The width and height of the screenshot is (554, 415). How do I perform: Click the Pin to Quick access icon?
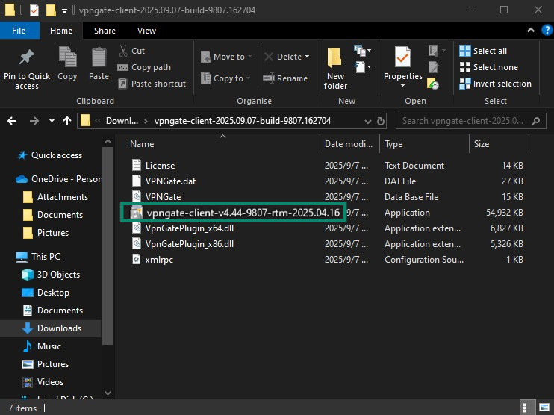tap(26, 57)
